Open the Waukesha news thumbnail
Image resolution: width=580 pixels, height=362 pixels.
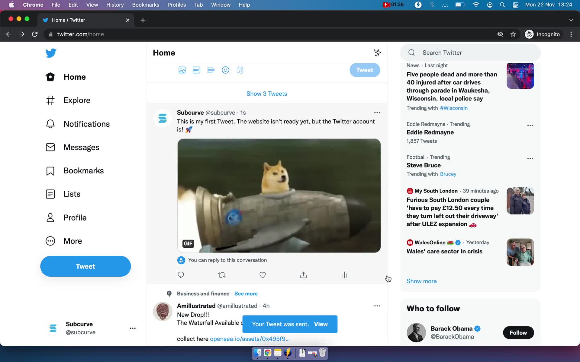[520, 75]
